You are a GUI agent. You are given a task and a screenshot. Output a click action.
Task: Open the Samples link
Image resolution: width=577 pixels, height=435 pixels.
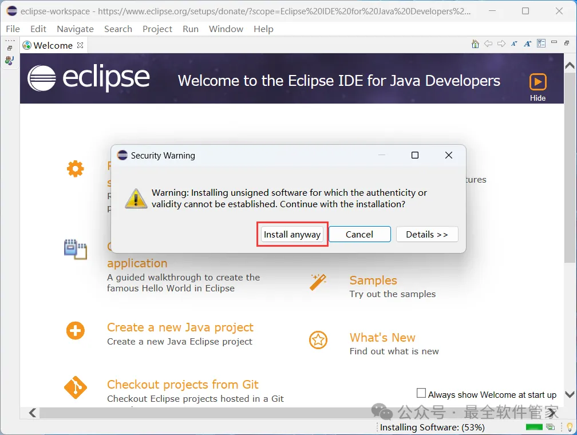point(373,280)
